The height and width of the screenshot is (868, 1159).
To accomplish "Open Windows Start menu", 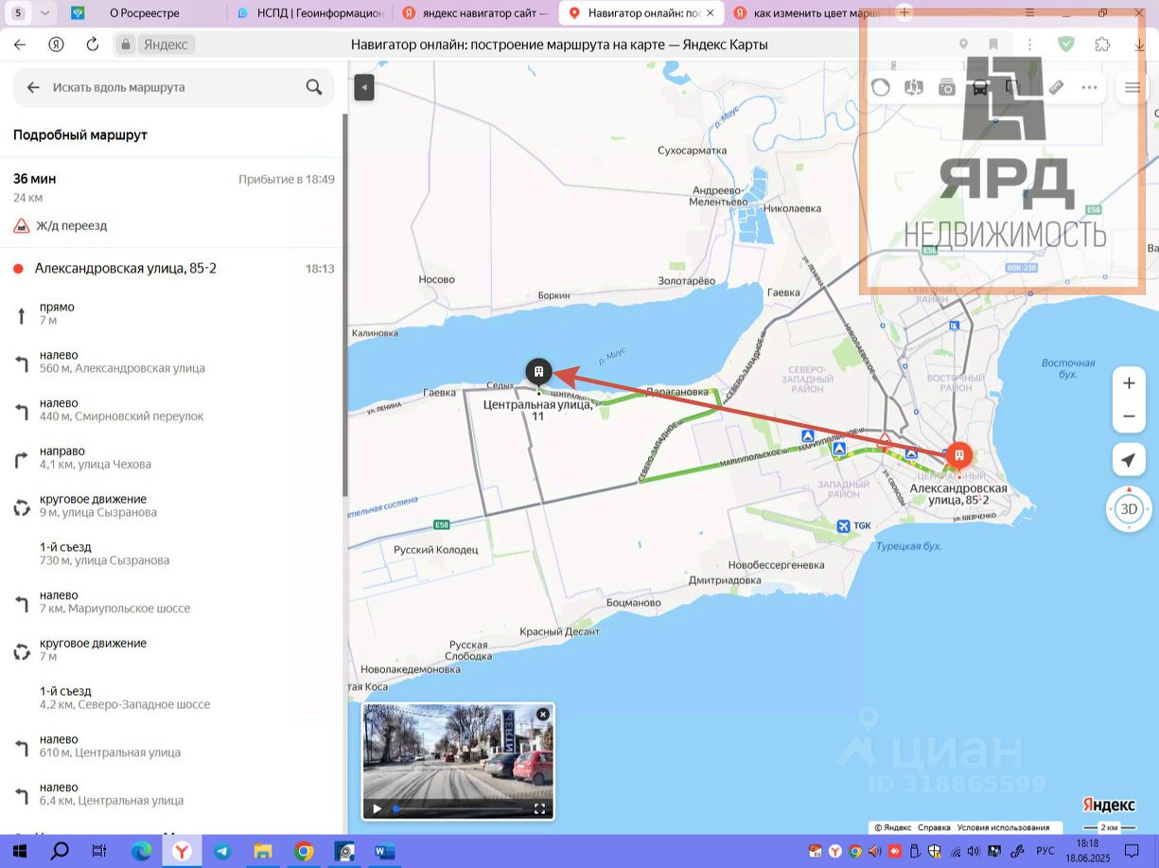I will click(x=19, y=851).
